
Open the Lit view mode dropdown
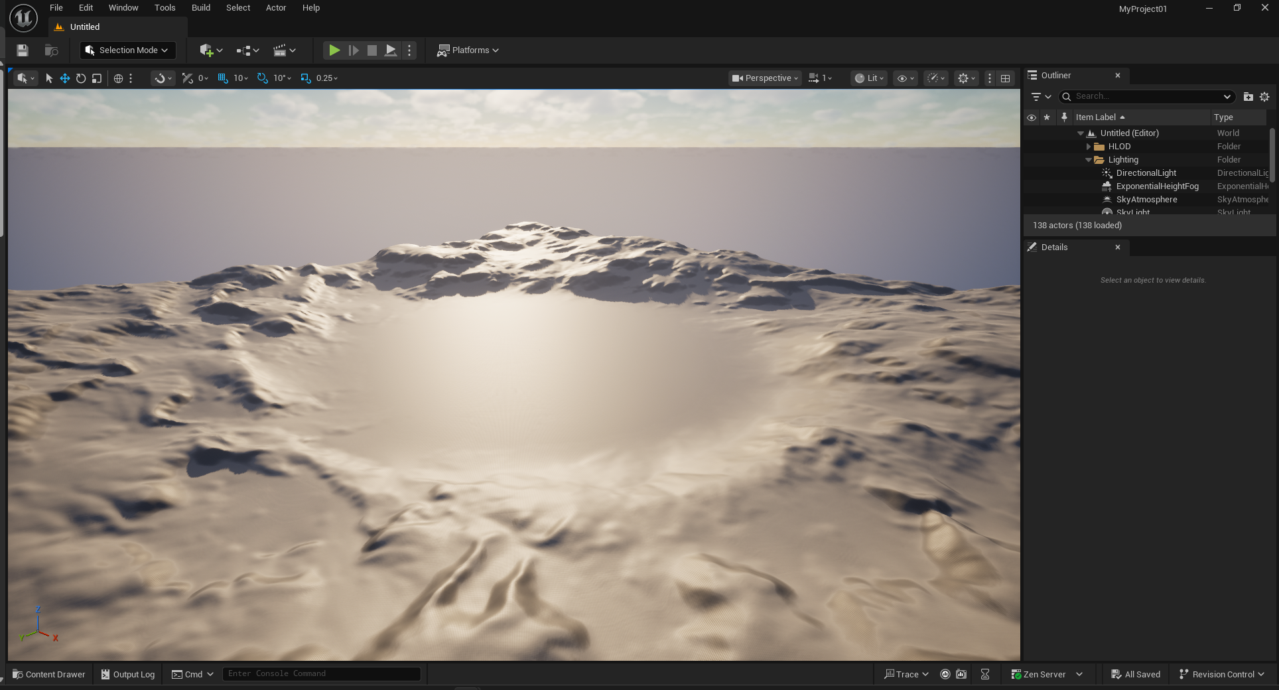click(x=869, y=78)
